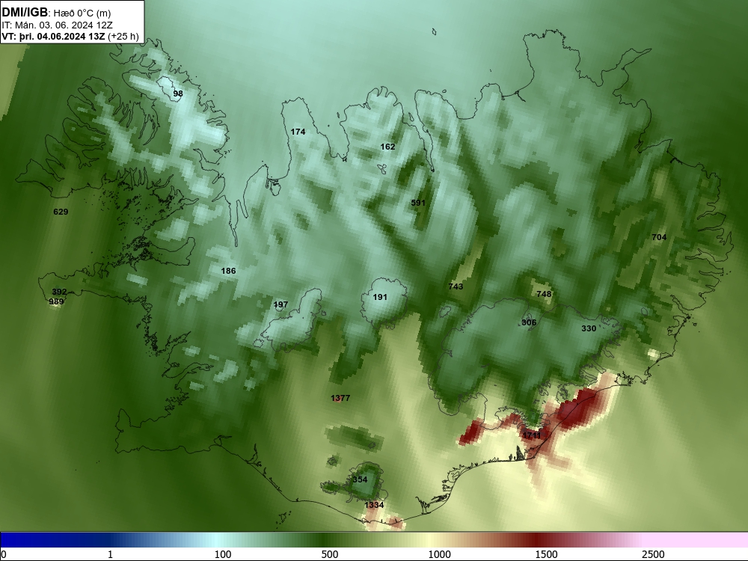Select the 591 value on the map
Screen dimensions: 748x561
tap(418, 203)
